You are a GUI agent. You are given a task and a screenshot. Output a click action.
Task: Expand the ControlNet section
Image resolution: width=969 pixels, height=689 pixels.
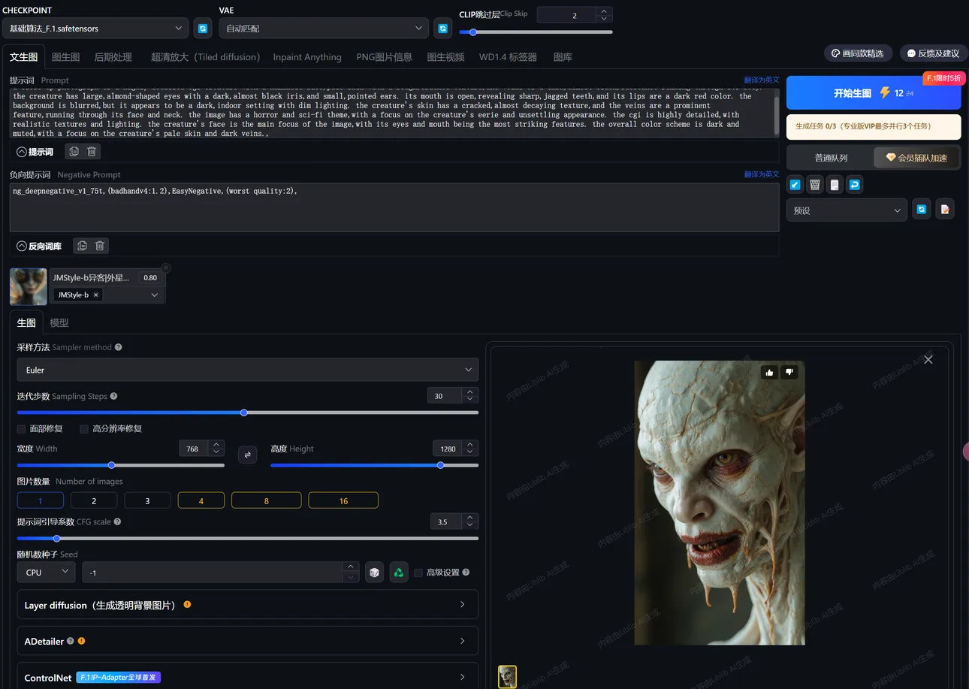[247, 677]
